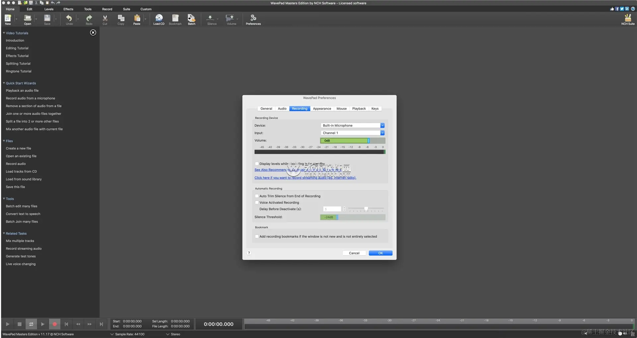This screenshot has height=338, width=637.
Task: Open the streaming audio recording link
Action: pyautogui.click(x=305, y=178)
